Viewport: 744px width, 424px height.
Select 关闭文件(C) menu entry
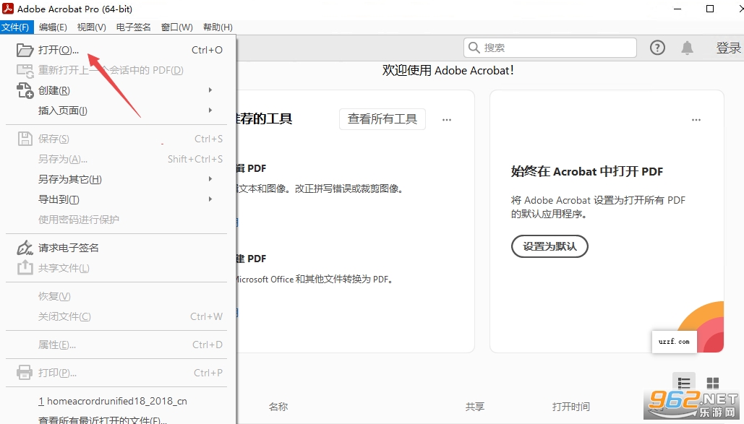[x=116, y=316]
